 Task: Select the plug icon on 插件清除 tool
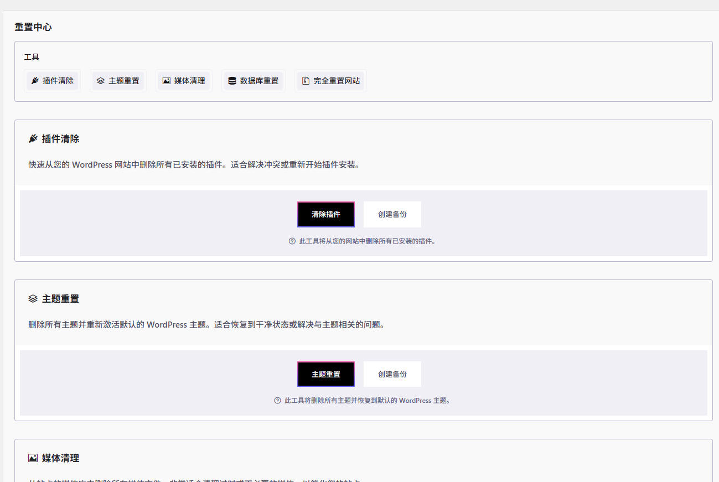(34, 80)
